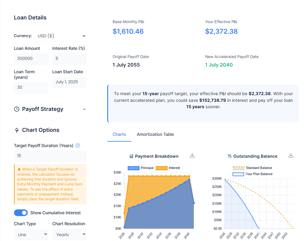This screenshot has width=304, height=241.
Task: Collapse the Payoff Strategy section
Action: 84,109
